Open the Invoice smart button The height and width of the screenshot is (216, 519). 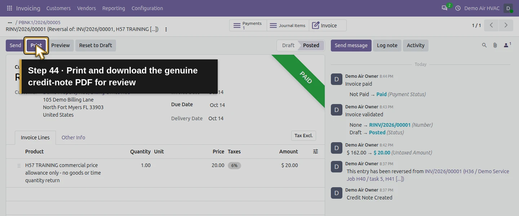pos(328,26)
